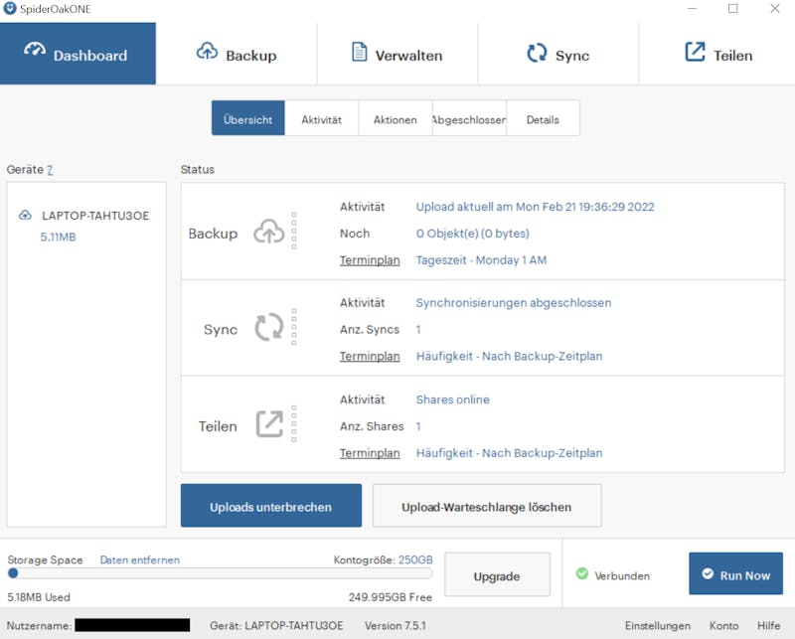
Task: Click the large Teilen share icon in Status panel
Action: (269, 423)
